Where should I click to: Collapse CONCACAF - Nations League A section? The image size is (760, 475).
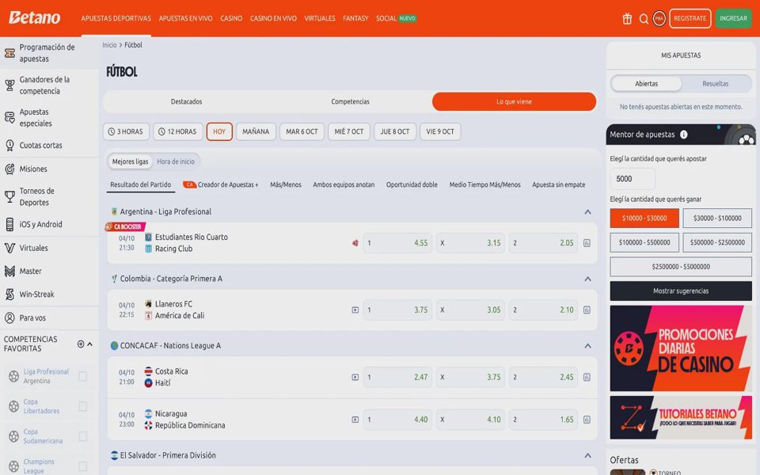[587, 346]
